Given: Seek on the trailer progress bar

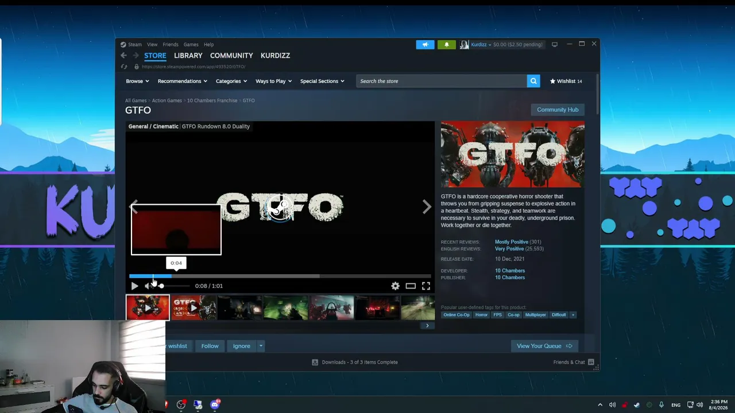Looking at the screenshot, I should [280, 276].
